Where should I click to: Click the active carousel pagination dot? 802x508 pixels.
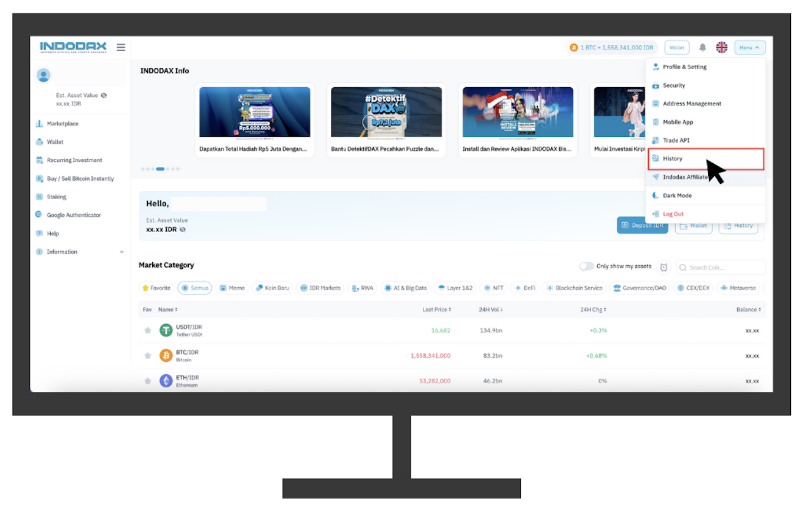pyautogui.click(x=160, y=169)
